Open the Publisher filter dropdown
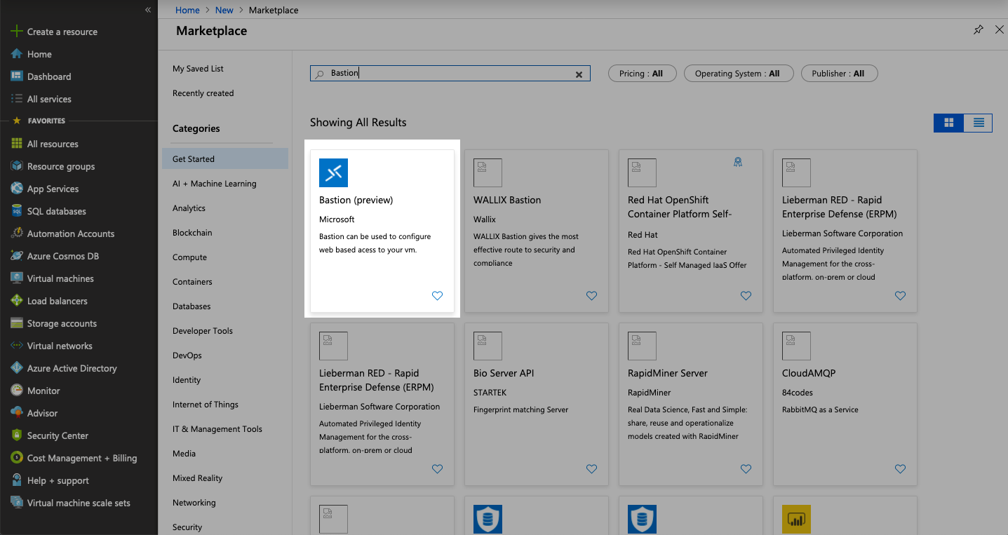Screen dimensions: 1008x535 pyautogui.click(x=839, y=74)
